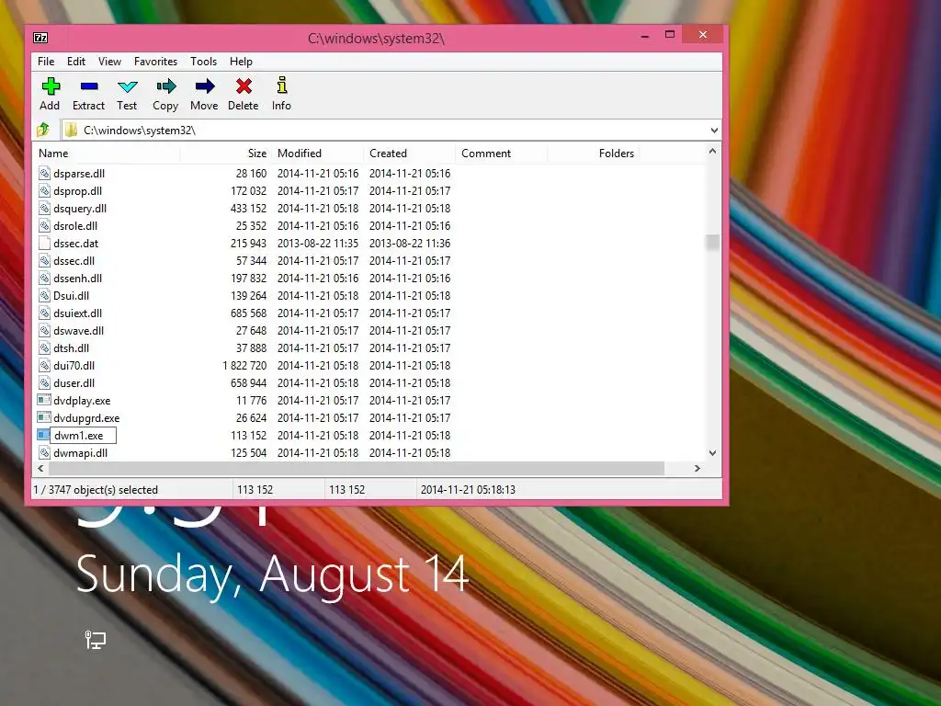This screenshot has width=941, height=706.
Task: Sort by the Size column header
Action: [x=226, y=154]
